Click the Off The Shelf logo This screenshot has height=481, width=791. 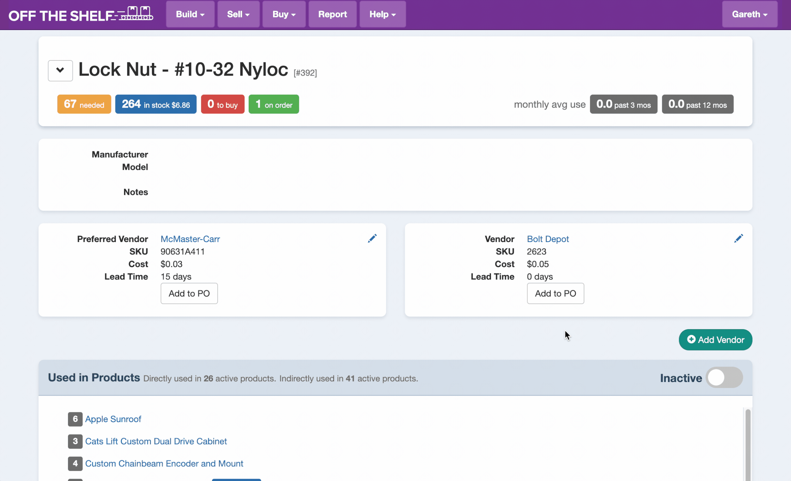coord(80,15)
